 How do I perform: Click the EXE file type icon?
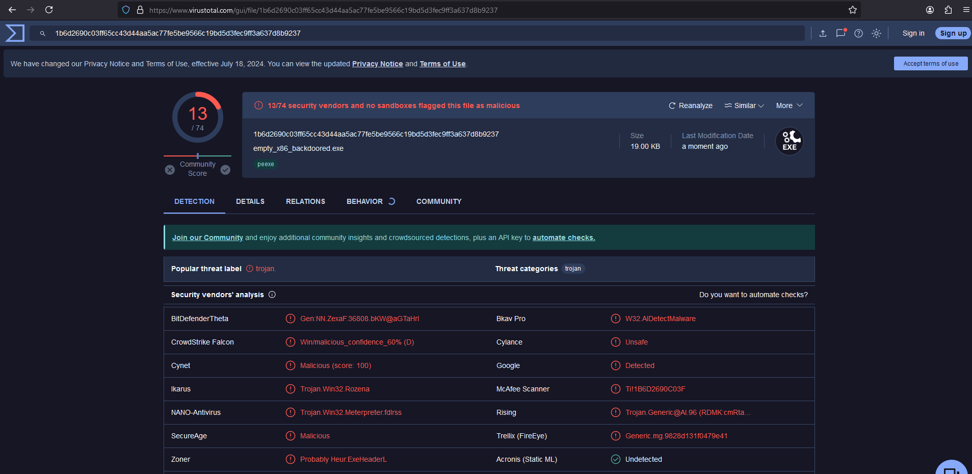[x=790, y=141]
